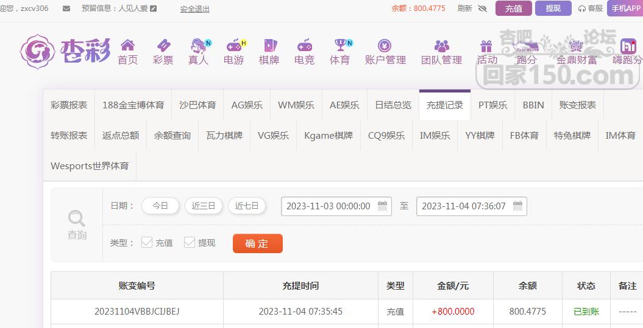Click the 首页 home icon
643x328 pixels.
tap(127, 46)
